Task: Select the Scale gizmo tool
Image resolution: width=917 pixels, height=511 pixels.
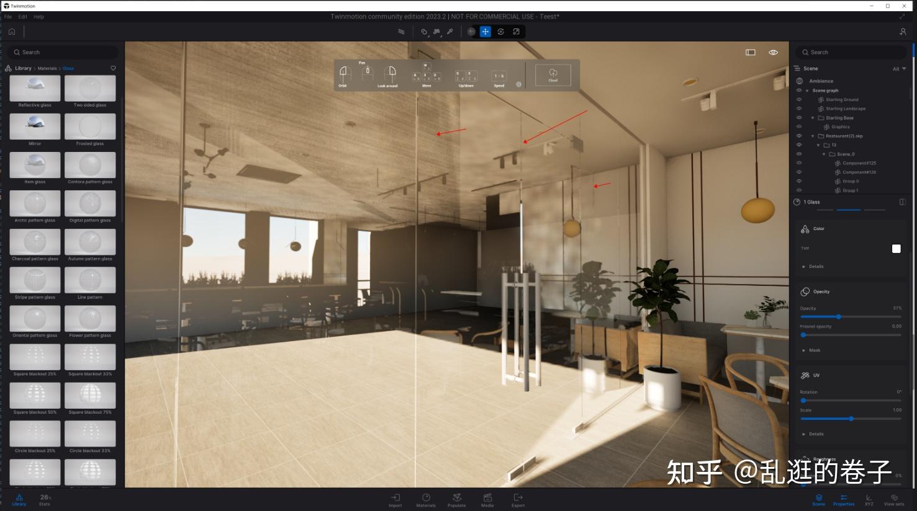Action: pyautogui.click(x=516, y=32)
